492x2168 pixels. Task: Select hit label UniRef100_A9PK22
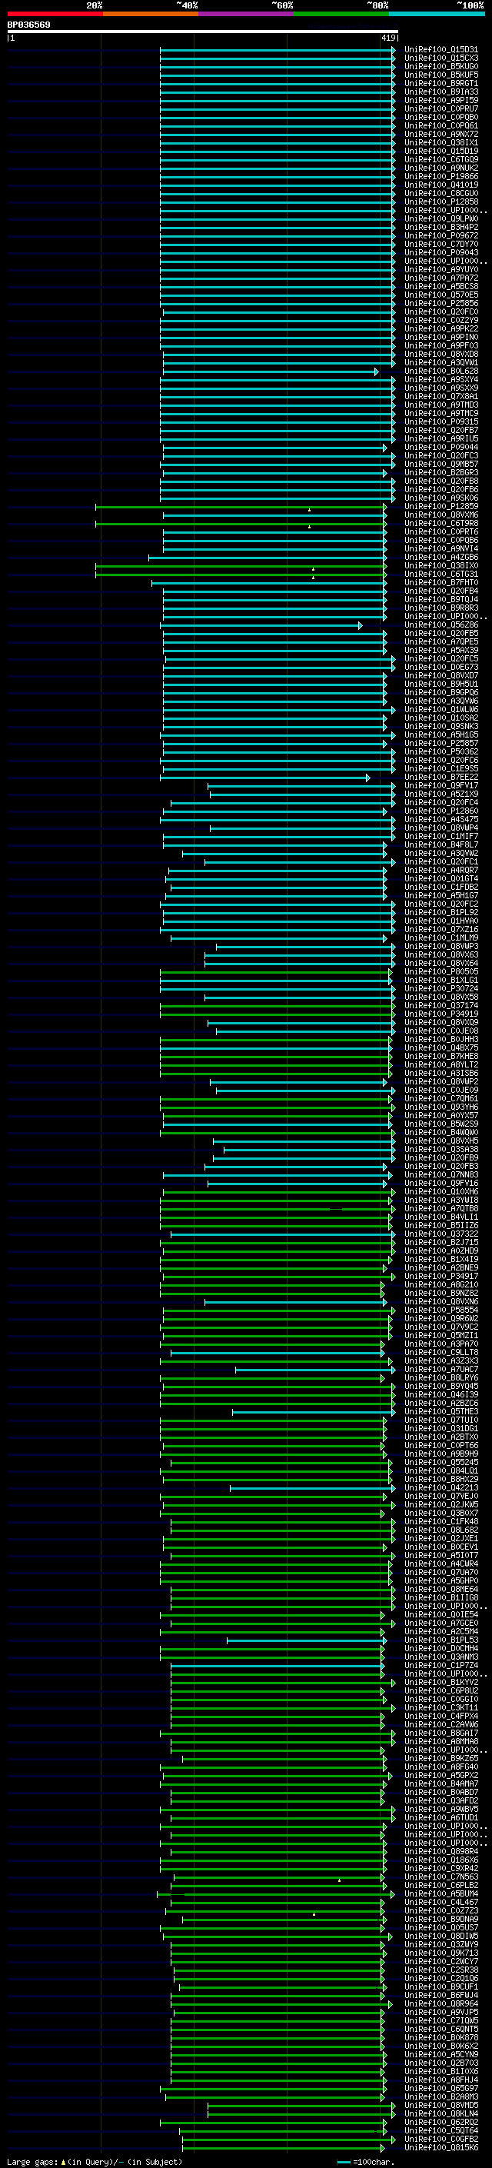tap(440, 328)
